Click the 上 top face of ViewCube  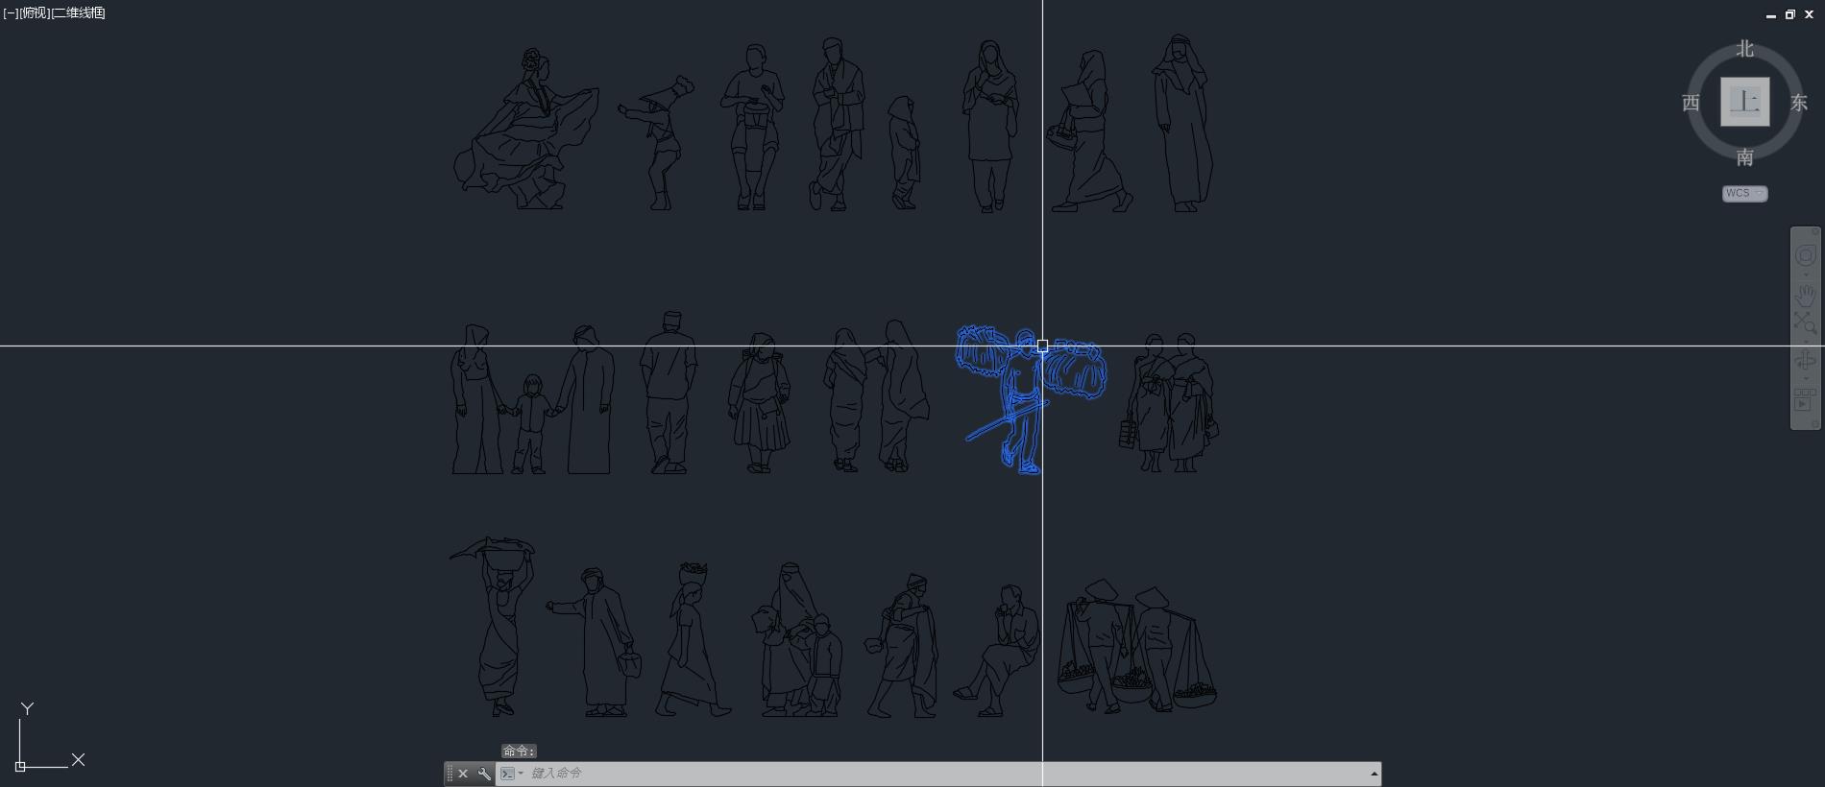click(1744, 102)
